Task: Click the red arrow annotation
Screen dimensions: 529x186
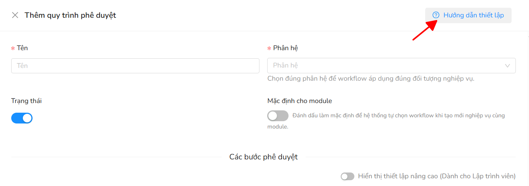Action: 425,30
